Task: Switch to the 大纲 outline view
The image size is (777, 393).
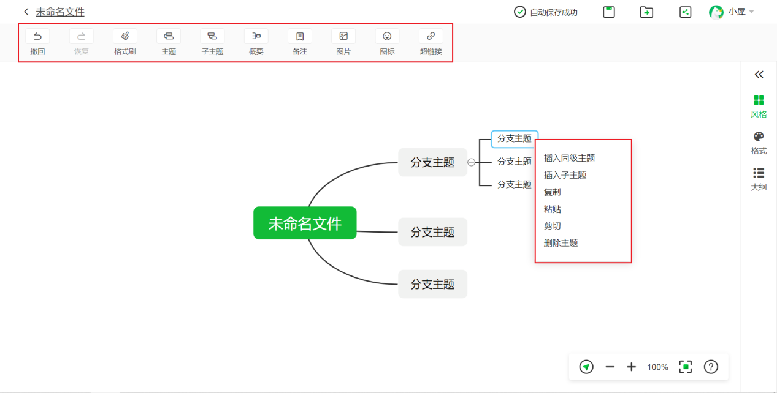Action: [759, 179]
